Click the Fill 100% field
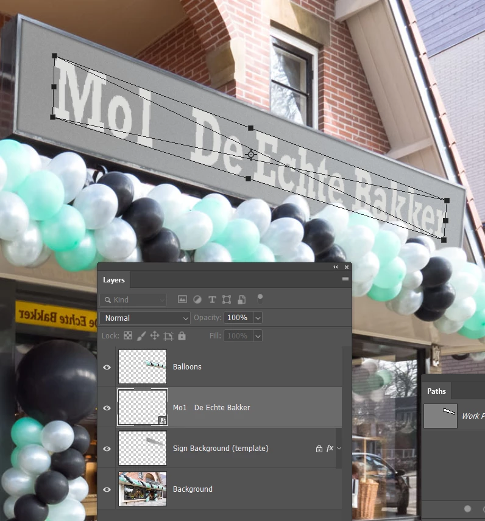 coord(238,336)
